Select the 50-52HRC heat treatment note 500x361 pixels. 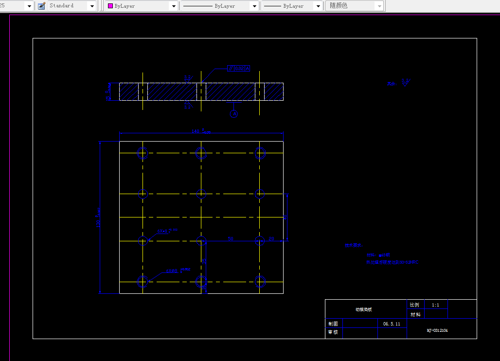(392, 262)
